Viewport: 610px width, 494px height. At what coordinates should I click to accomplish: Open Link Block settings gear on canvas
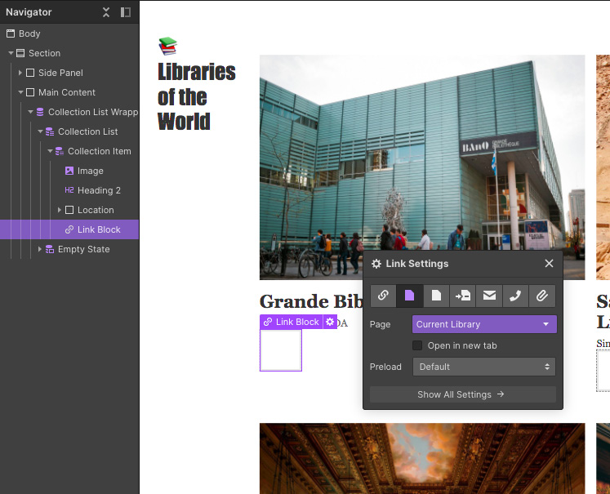[330, 322]
